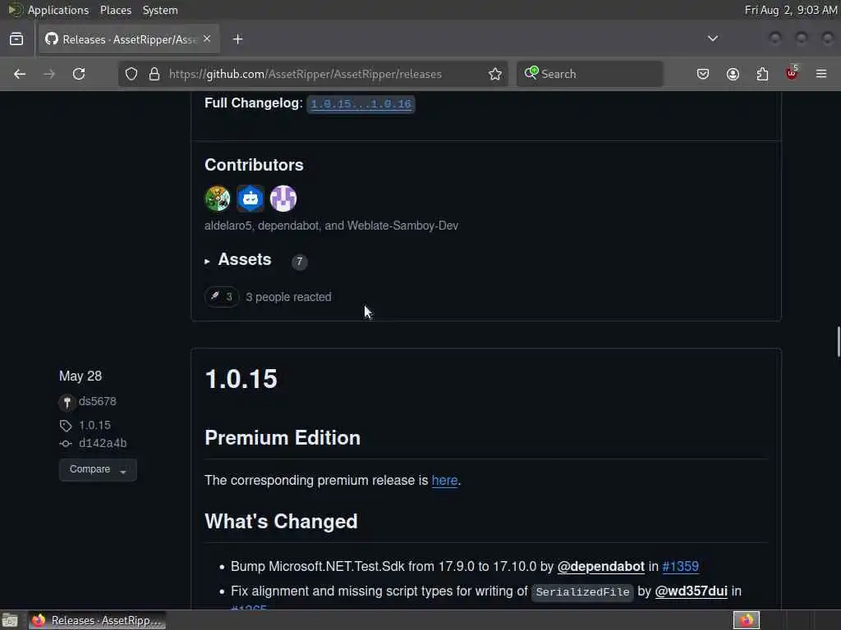Open pull request #1359 link
This screenshot has width=841, height=630.
[681, 566]
